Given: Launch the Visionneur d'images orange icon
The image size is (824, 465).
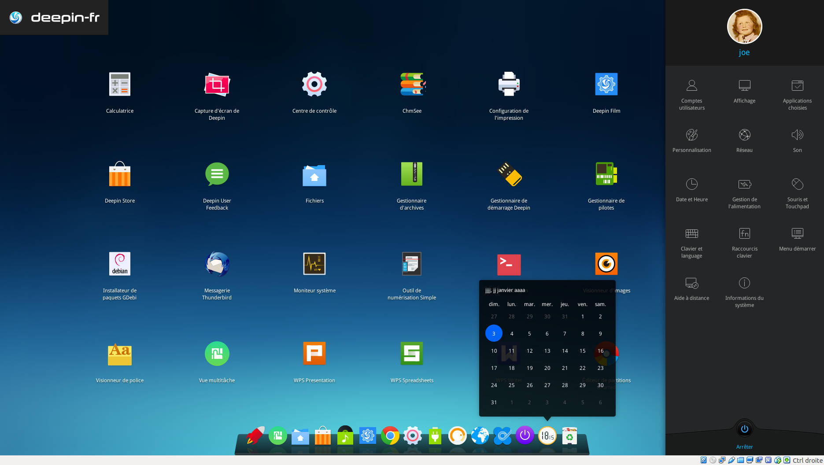Looking at the screenshot, I should (606, 264).
